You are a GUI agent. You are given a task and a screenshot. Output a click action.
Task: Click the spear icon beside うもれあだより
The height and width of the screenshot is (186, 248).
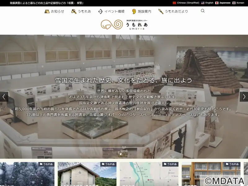(161, 11)
